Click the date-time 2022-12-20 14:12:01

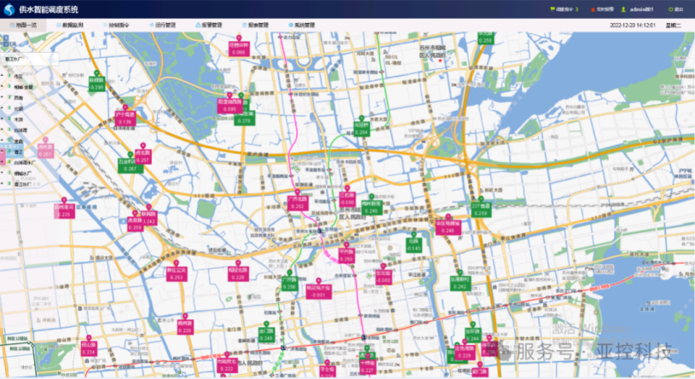pos(633,26)
